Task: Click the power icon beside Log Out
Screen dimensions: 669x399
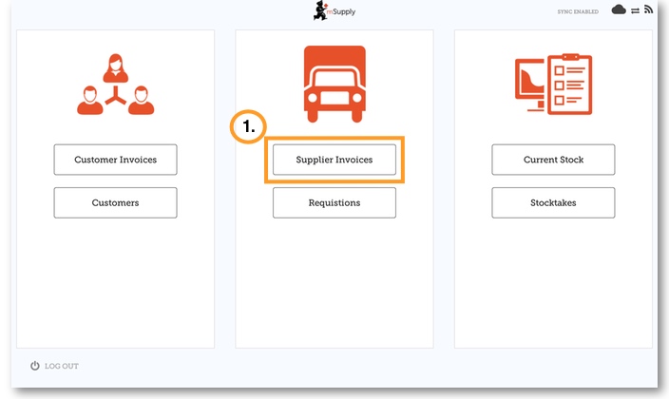Action: 35,366
